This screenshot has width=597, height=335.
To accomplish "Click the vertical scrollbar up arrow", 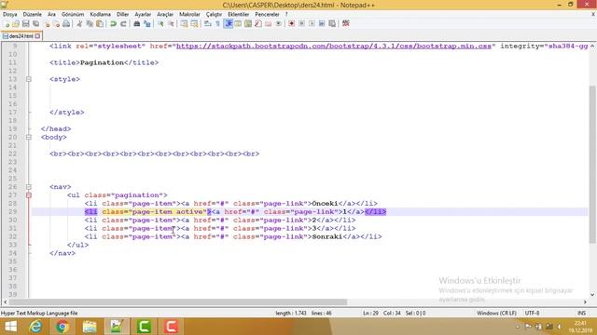I will [592, 46].
